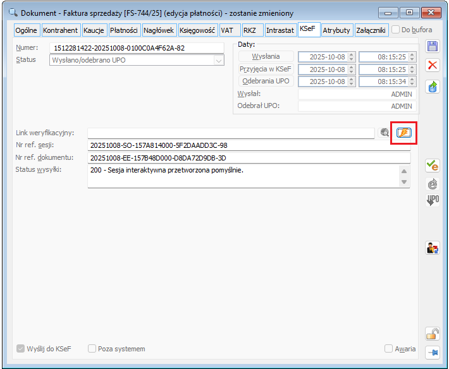This screenshot has width=449, height=369.
Task: Click the Wysłania date button
Action: (x=266, y=57)
